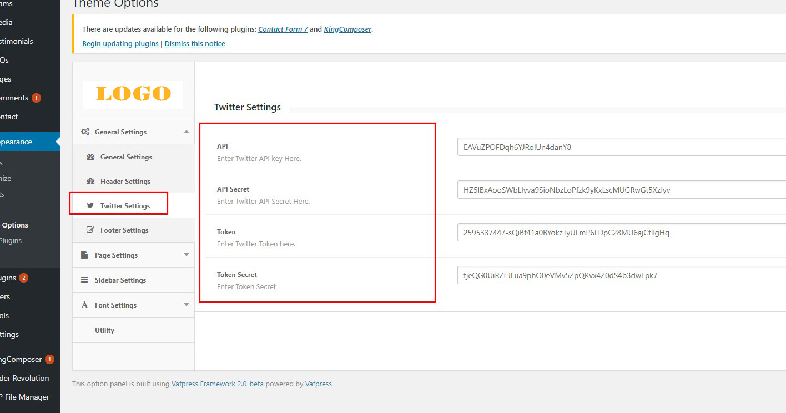The image size is (786, 413).
Task: Open the Contact Form 7 plugin link
Action: pyautogui.click(x=283, y=29)
